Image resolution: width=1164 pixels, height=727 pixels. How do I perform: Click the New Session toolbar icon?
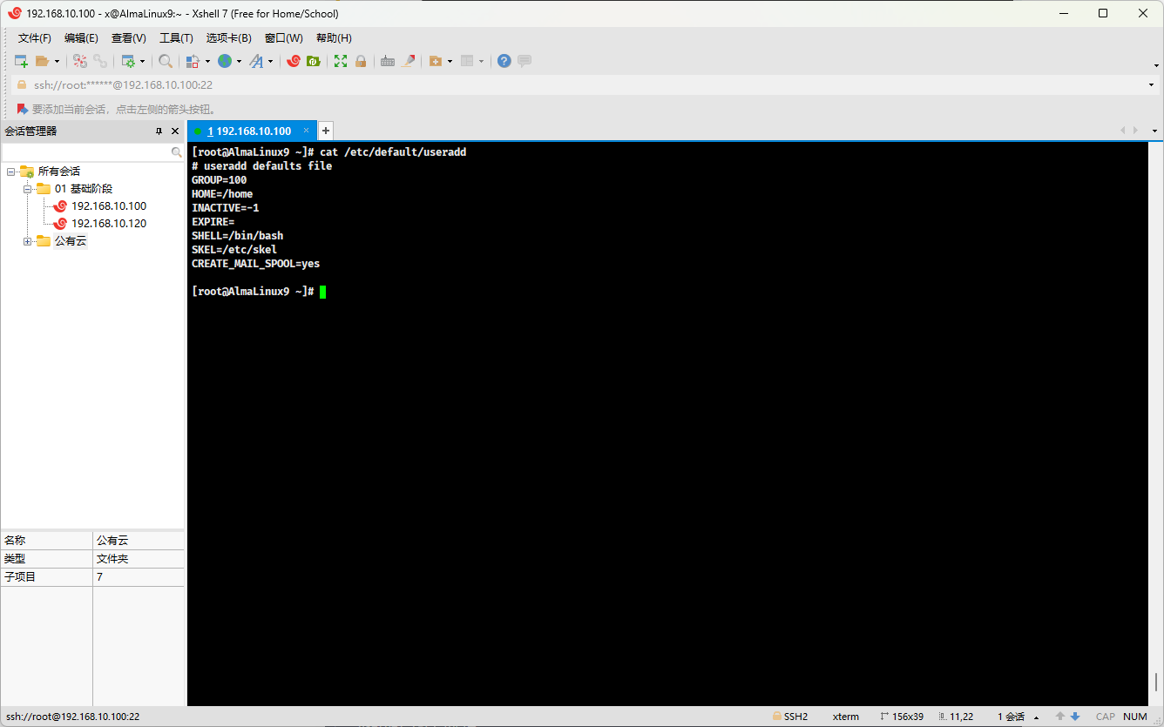(22, 61)
